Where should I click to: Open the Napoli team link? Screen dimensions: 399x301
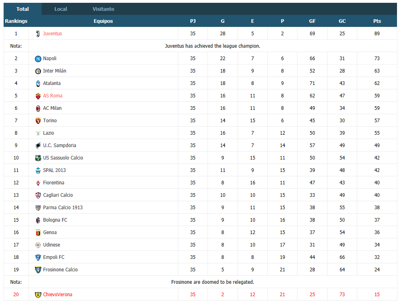tap(50, 59)
